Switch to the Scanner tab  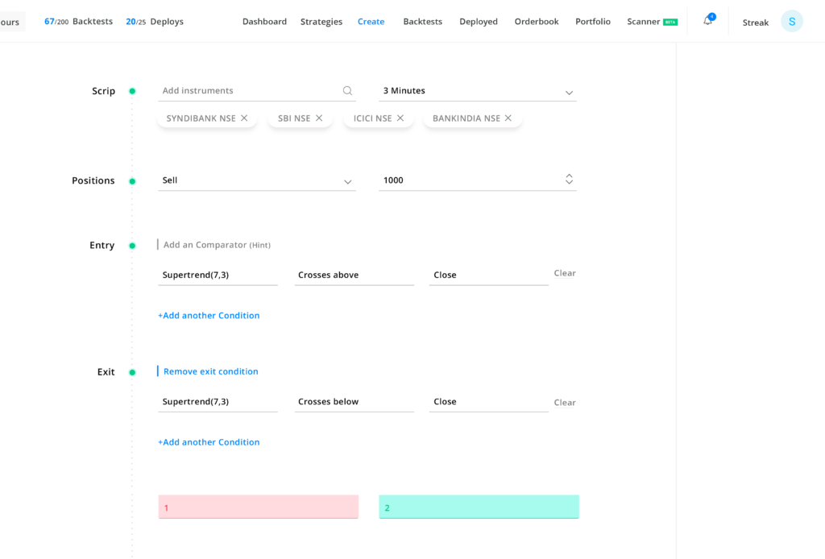point(644,22)
